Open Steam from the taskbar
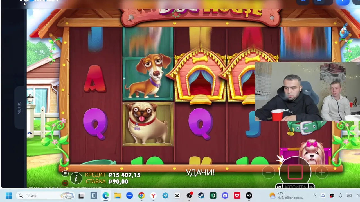This screenshot has height=202, width=360. (201, 196)
